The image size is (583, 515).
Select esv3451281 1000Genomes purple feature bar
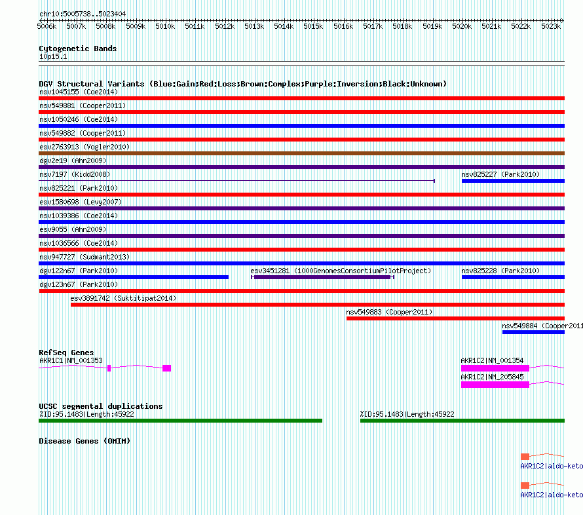point(322,277)
